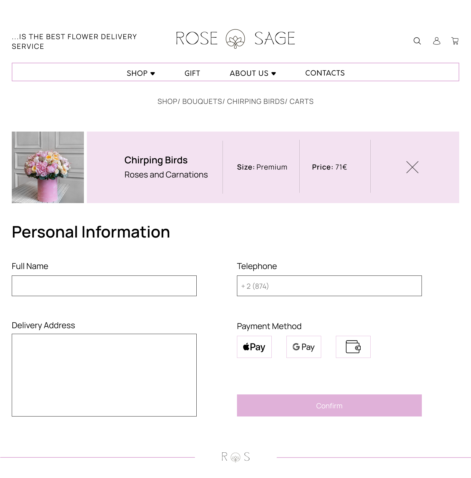Select the wallet payment icon
Screen dimensions: 471x478
pyautogui.click(x=353, y=347)
